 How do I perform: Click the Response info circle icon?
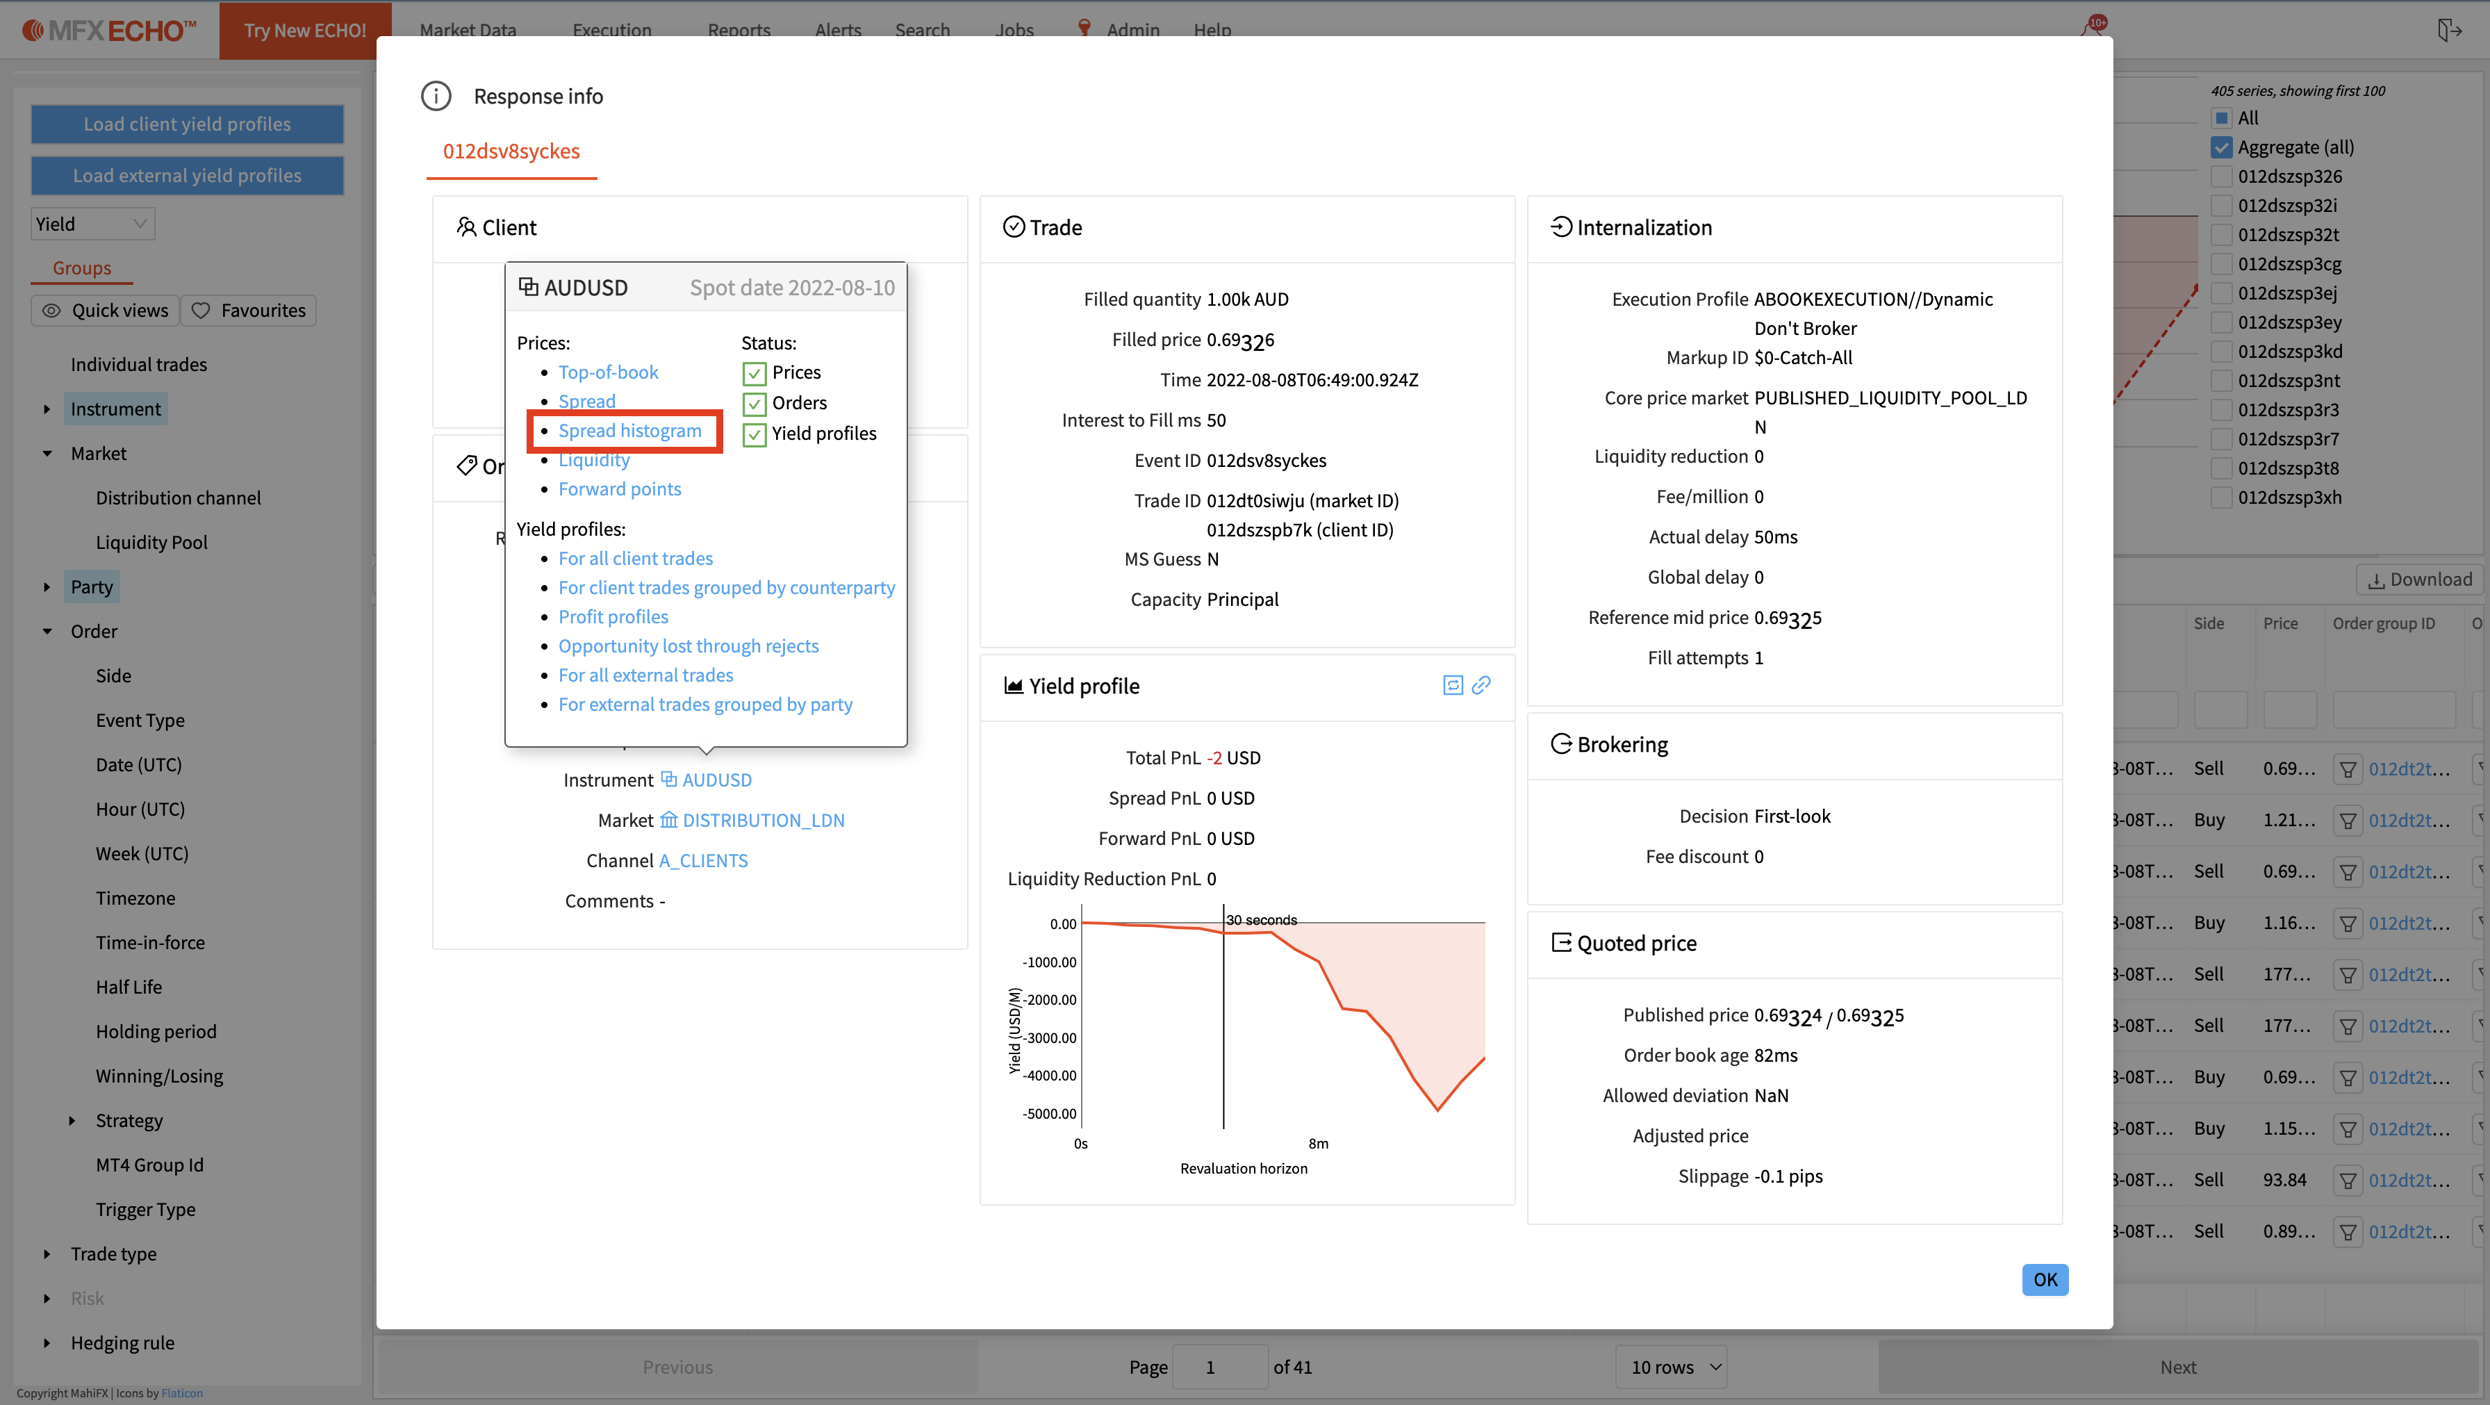(x=436, y=96)
